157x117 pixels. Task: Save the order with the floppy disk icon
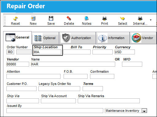coord(51,18)
